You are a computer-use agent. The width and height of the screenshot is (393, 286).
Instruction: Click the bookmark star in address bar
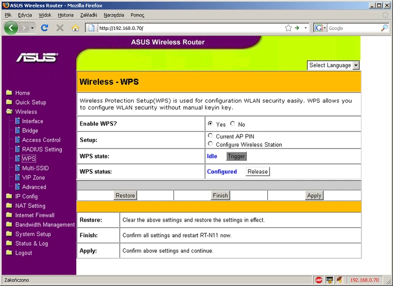(x=288, y=28)
